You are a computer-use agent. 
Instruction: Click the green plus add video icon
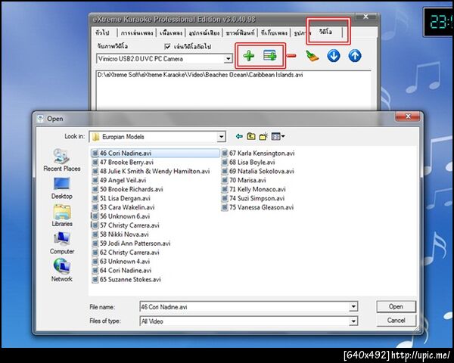click(249, 55)
